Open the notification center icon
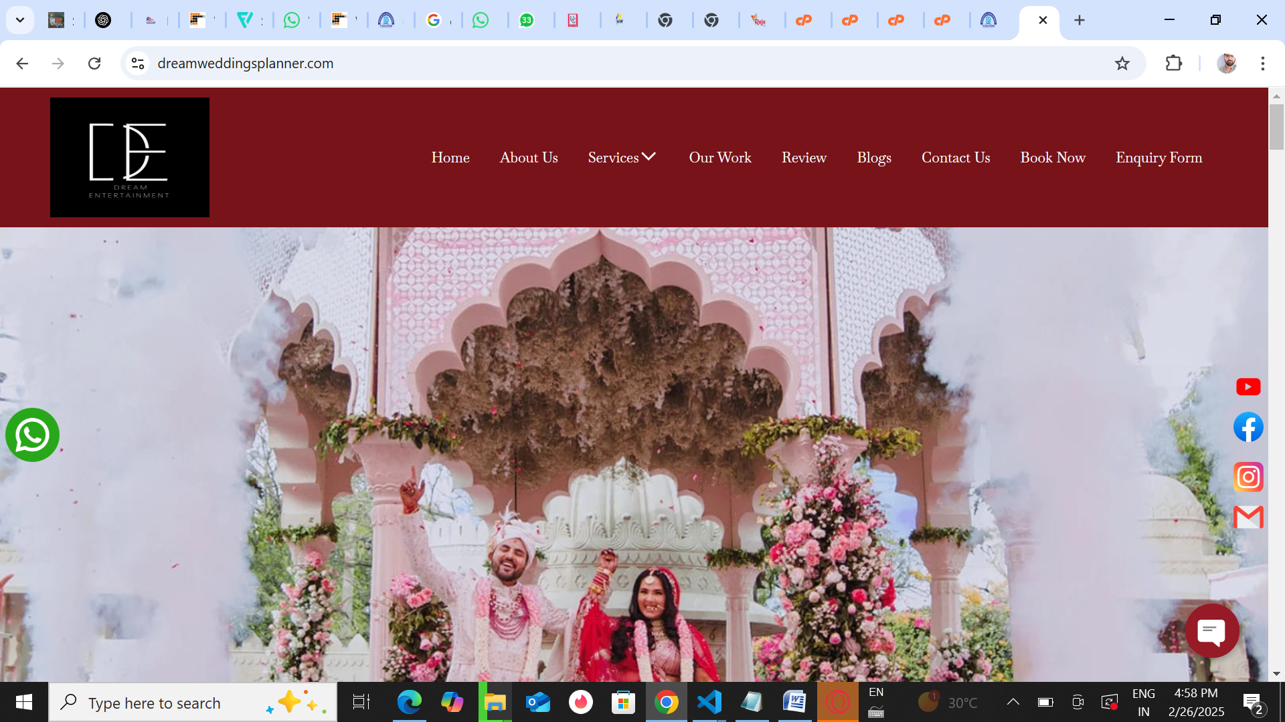This screenshot has height=722, width=1285. click(x=1254, y=703)
